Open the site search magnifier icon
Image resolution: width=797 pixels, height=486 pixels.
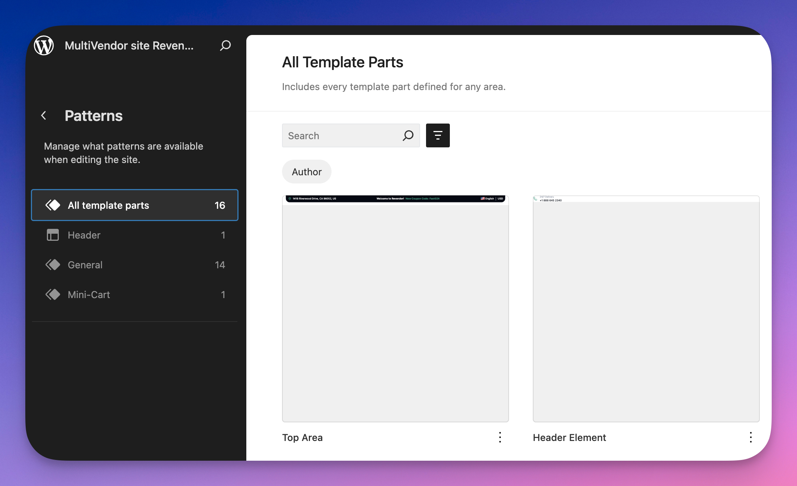225,45
